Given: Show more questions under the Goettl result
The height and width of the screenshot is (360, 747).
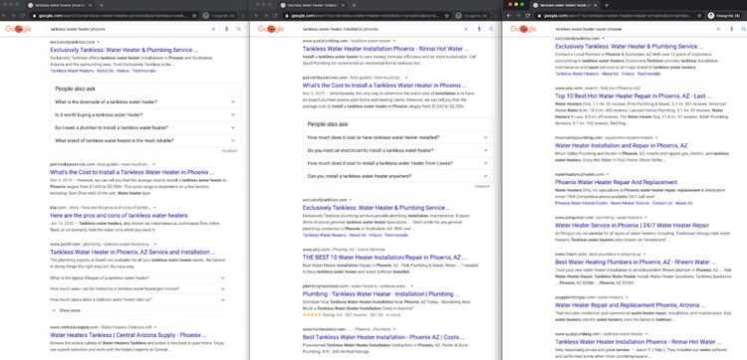Looking at the screenshot, I should coord(66,310).
